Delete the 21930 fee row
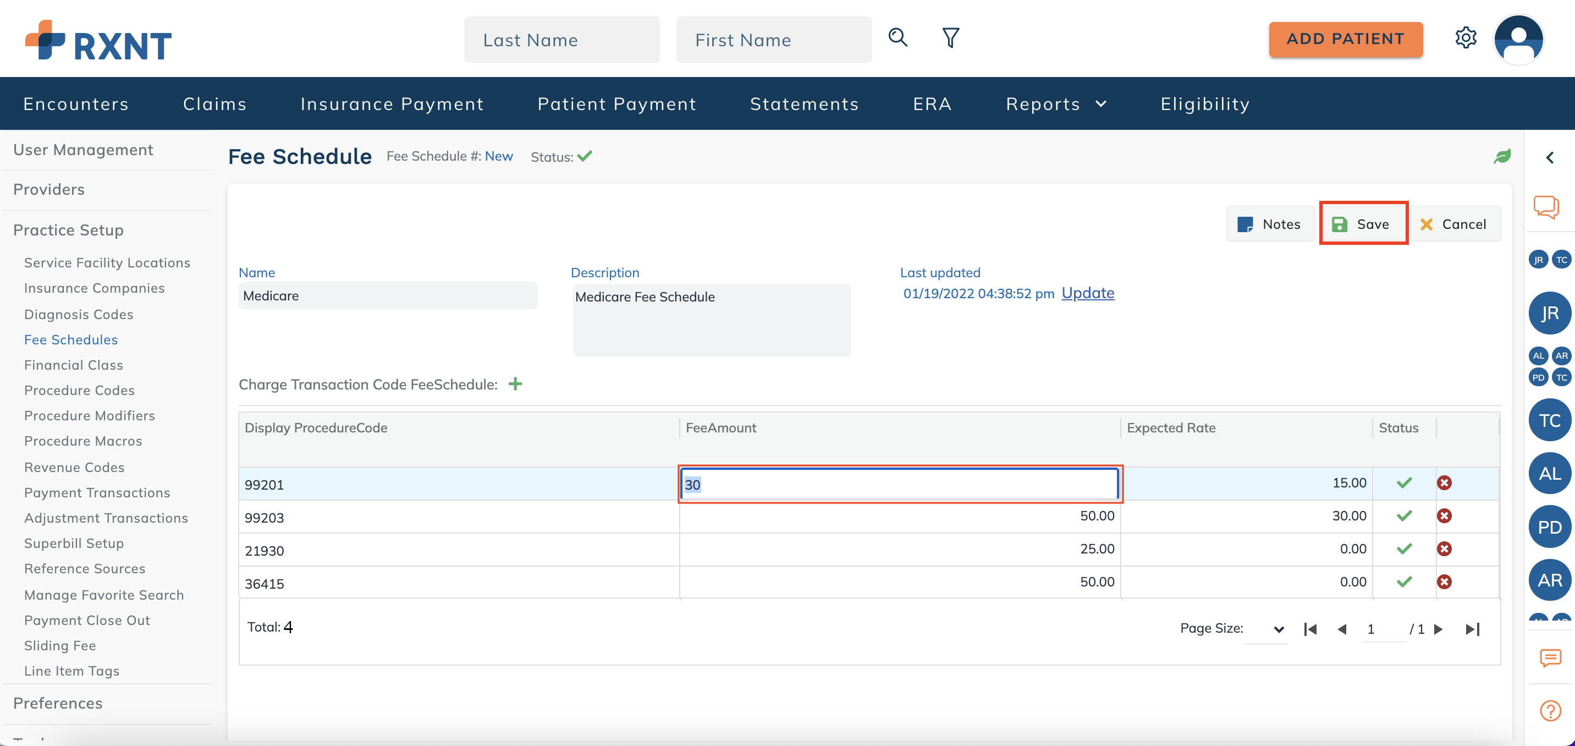The width and height of the screenshot is (1575, 746). pyautogui.click(x=1444, y=549)
